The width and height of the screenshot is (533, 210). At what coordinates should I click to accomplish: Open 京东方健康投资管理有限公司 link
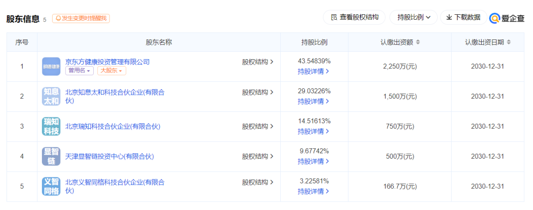(x=108, y=62)
